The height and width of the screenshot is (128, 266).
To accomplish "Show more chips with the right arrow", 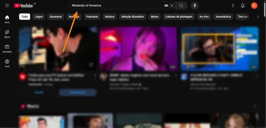I will click(258, 17).
